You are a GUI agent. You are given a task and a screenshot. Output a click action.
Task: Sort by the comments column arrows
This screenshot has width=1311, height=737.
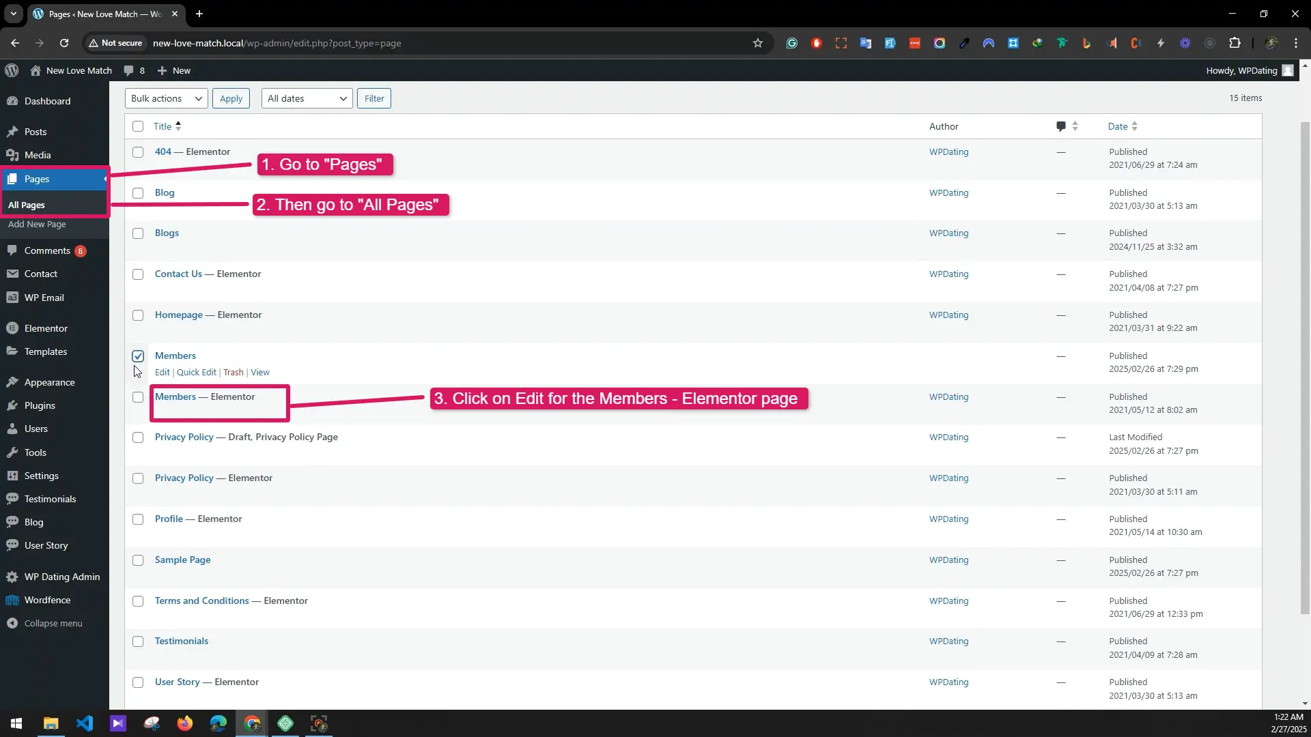[1075, 126]
